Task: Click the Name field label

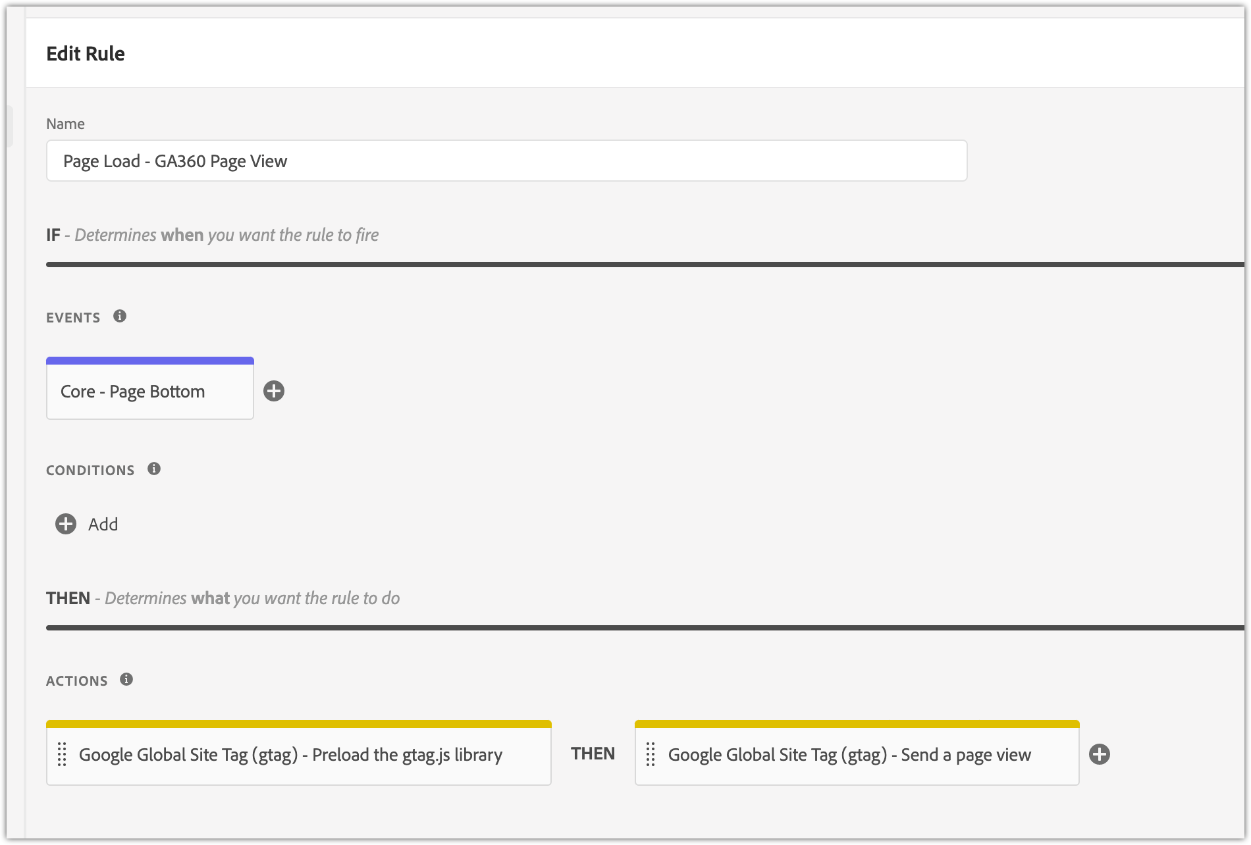Action: (65, 124)
